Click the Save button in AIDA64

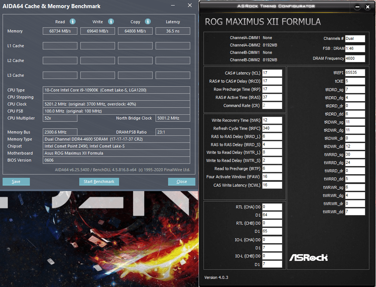(x=16, y=181)
